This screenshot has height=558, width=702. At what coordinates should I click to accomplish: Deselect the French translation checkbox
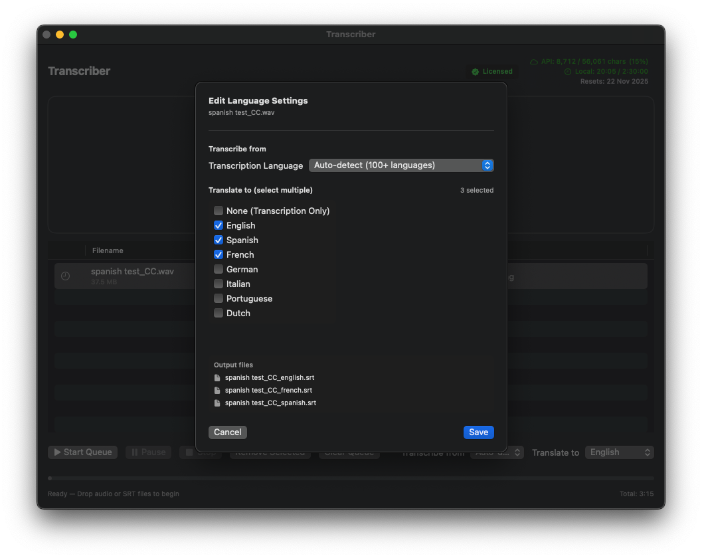tap(219, 255)
